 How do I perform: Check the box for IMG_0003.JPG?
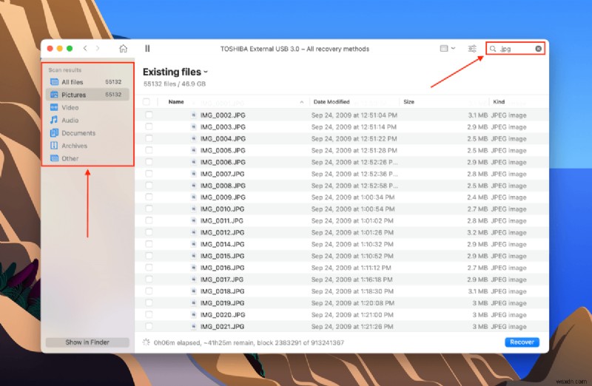pos(149,126)
